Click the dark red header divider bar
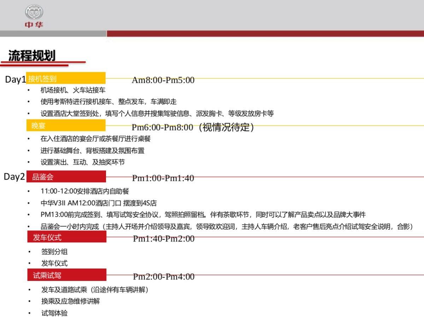The height and width of the screenshot is (318, 424). [265, 34]
